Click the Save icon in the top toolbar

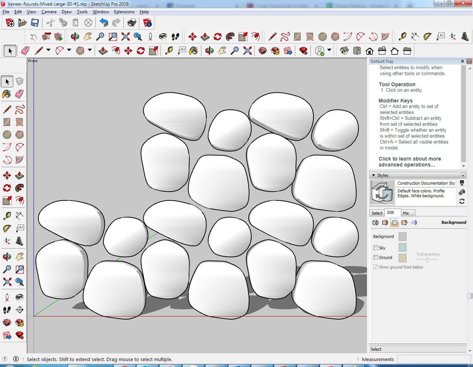click(x=35, y=23)
